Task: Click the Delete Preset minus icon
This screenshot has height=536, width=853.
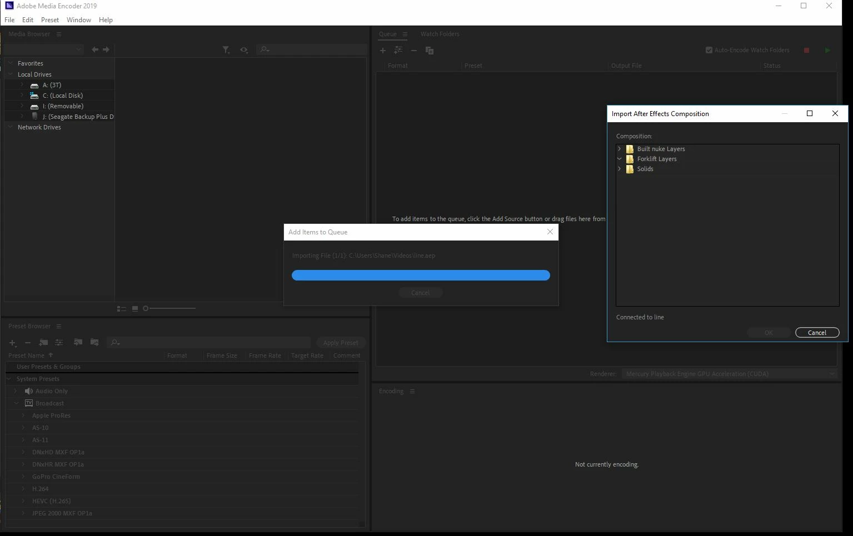Action: (x=28, y=343)
